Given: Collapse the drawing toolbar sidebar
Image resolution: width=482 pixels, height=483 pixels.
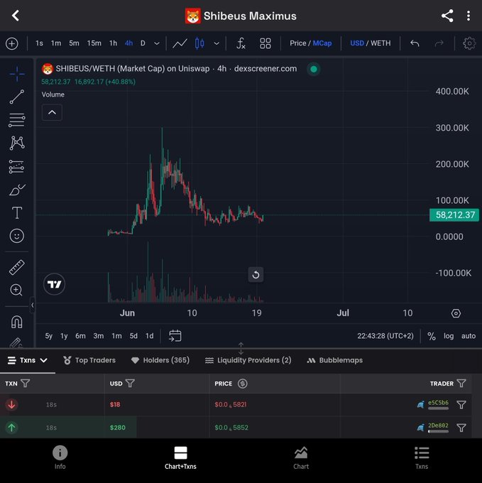Looking at the screenshot, I should [x=33, y=305].
